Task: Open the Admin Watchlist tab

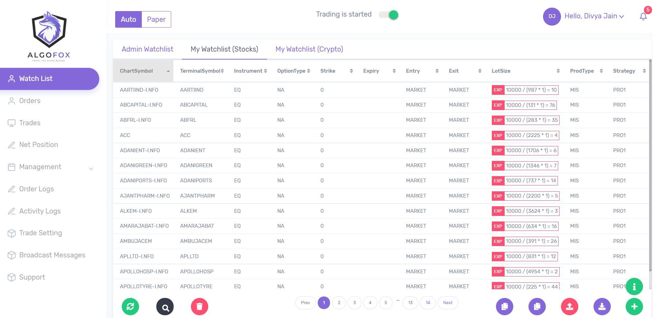Action: pyautogui.click(x=147, y=49)
